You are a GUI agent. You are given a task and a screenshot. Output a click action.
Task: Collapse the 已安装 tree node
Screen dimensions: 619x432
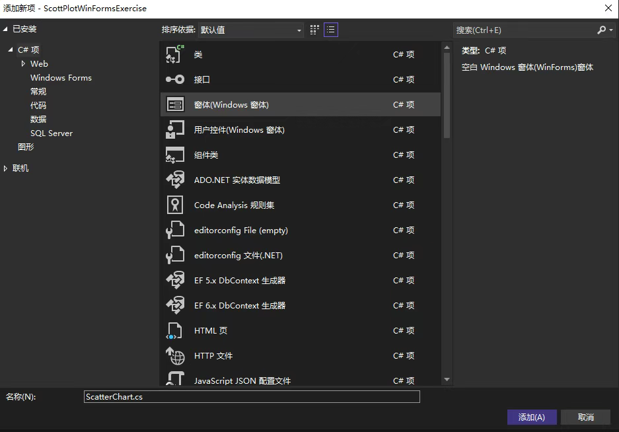[5, 29]
